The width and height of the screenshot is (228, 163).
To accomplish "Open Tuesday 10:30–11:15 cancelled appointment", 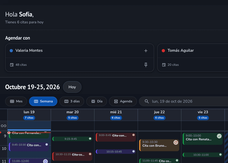I will tap(72, 156).
